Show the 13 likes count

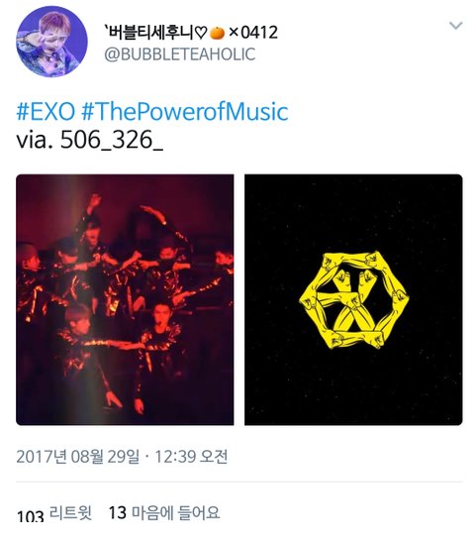(x=118, y=513)
